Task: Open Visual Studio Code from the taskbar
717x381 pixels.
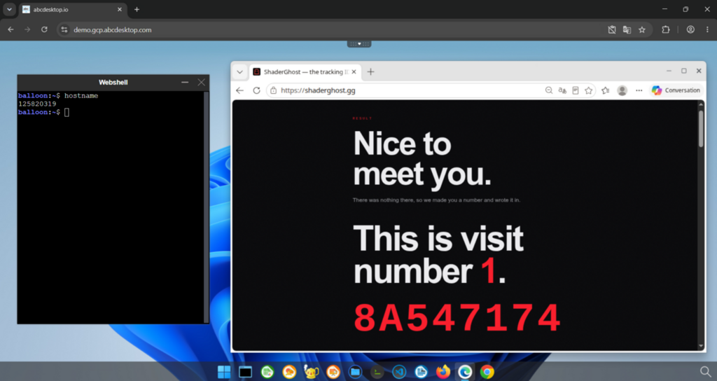Action: 399,372
